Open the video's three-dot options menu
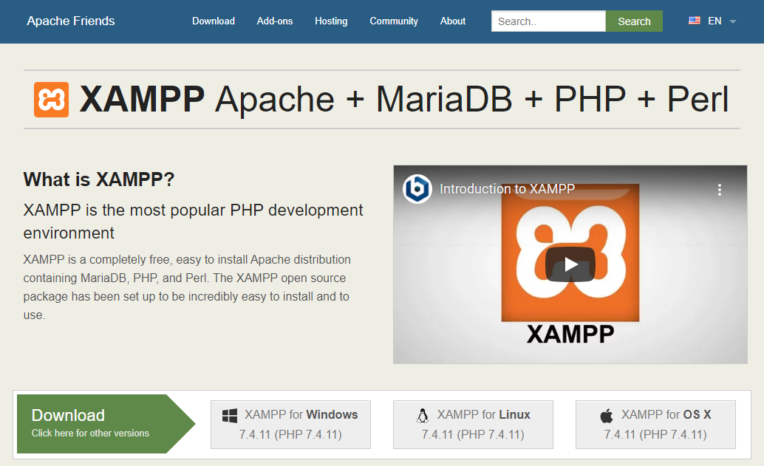 pos(719,190)
